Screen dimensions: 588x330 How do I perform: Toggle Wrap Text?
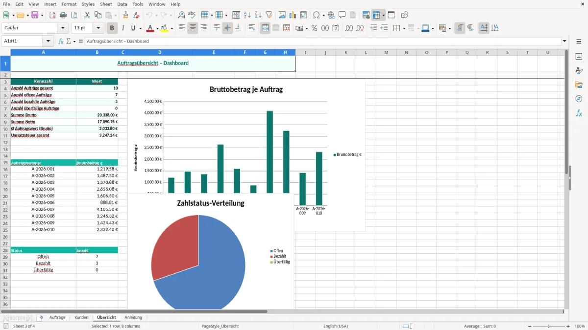(251, 28)
